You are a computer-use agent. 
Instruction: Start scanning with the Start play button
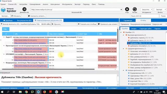(127, 9)
